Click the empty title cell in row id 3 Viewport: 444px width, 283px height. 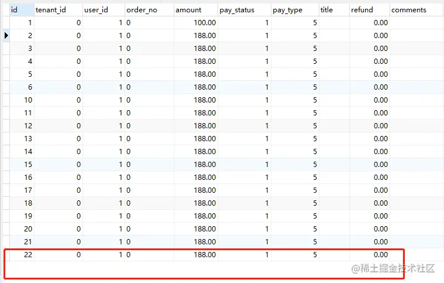point(334,49)
